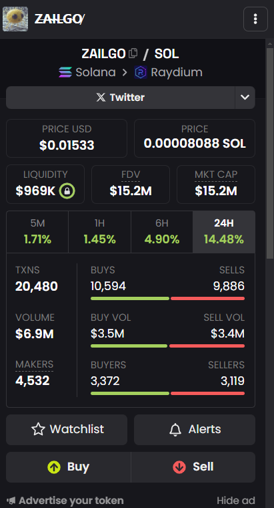Viewport: 274px width, 508px height.
Task: Select the 6H timeframe tab
Action: click(x=162, y=232)
